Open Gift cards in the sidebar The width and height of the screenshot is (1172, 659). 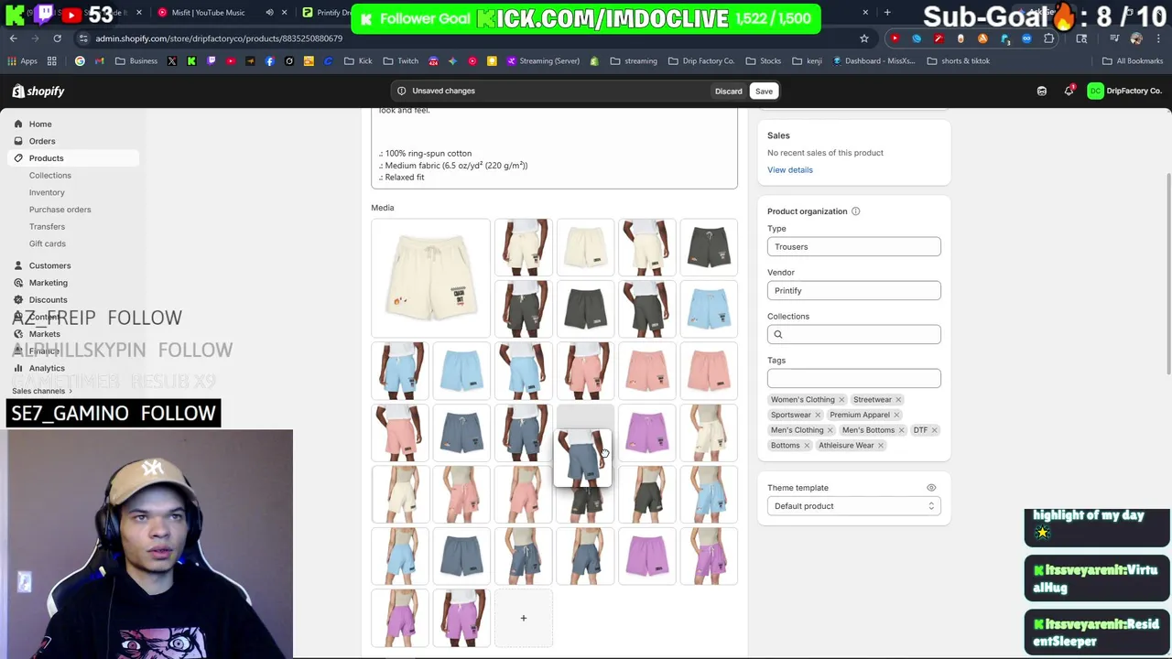click(47, 243)
